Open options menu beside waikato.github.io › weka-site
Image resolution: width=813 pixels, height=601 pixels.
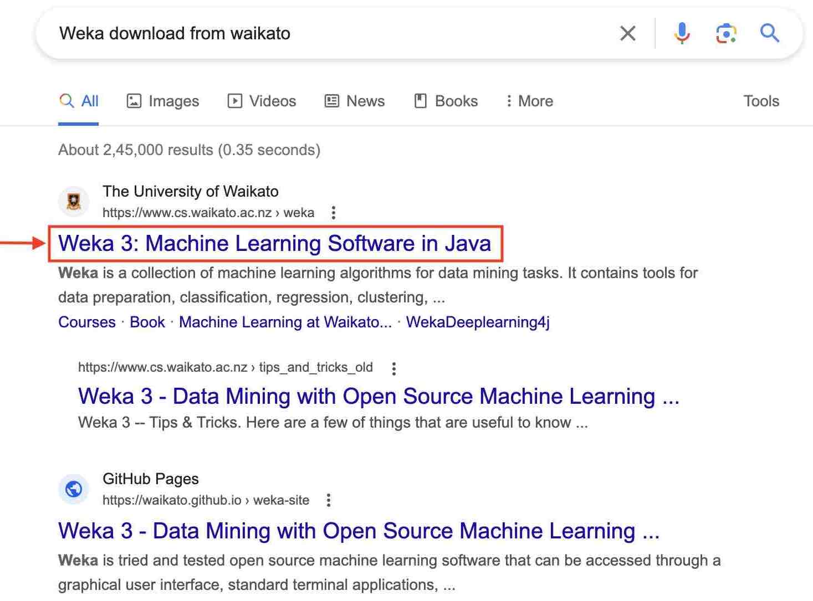329,500
